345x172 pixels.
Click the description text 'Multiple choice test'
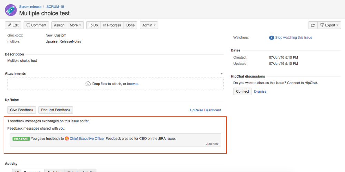click(22, 61)
